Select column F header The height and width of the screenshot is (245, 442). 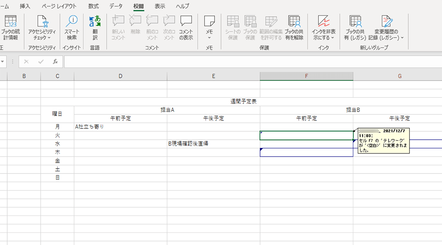click(x=307, y=76)
